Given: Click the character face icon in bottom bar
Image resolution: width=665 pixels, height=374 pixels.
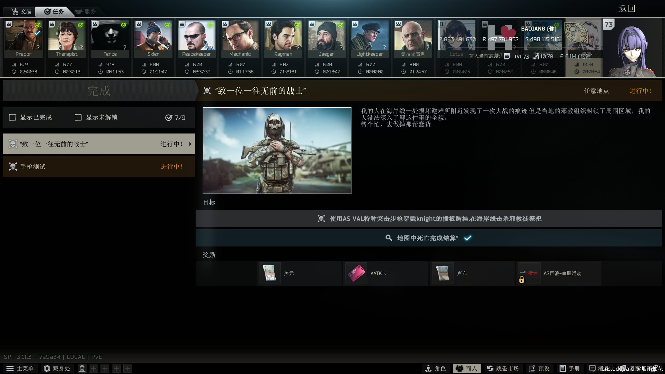Looking at the screenshot, I should pyautogui.click(x=82, y=368).
